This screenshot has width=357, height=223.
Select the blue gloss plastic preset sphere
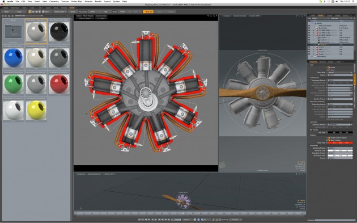pos(14,57)
